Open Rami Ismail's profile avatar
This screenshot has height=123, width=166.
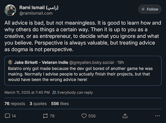pyautogui.click(x=10, y=10)
